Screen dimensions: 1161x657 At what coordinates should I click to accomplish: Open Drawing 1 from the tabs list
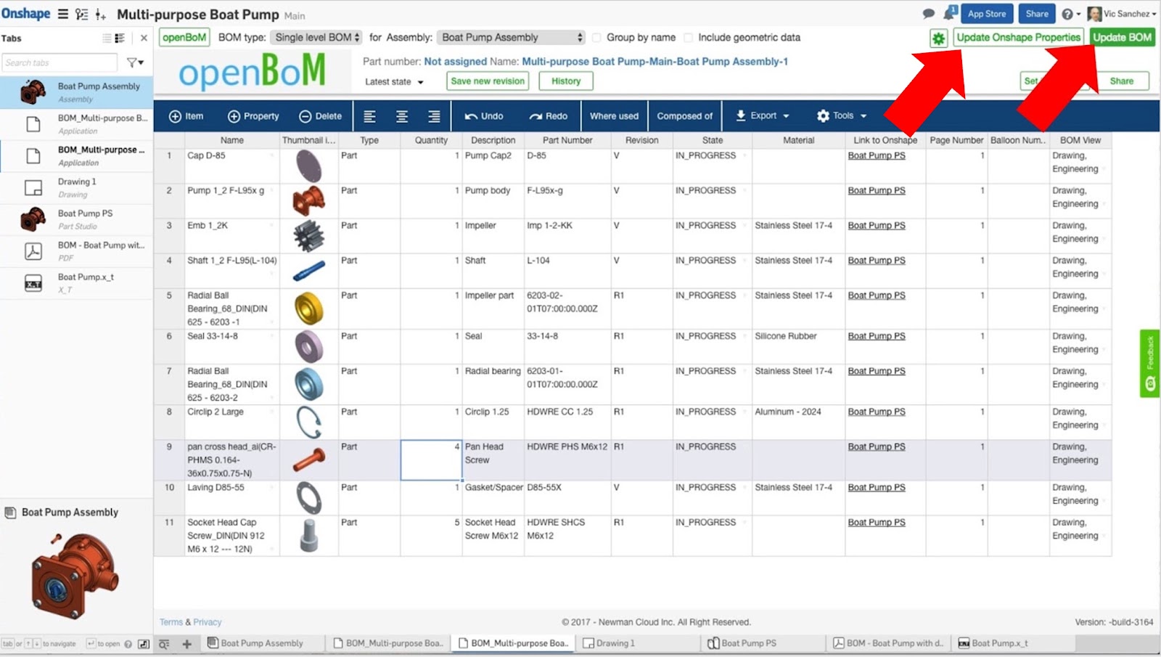(76, 187)
